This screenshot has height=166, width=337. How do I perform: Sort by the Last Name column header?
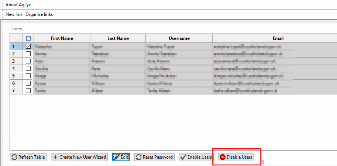click(118, 38)
